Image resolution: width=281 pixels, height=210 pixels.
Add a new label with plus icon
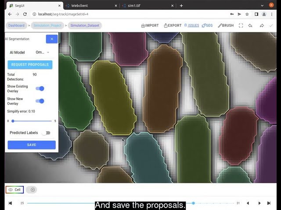tap(32, 189)
